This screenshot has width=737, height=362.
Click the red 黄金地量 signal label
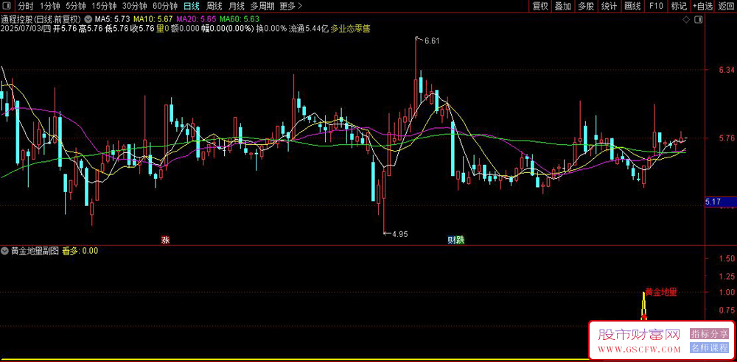pyautogui.click(x=661, y=291)
